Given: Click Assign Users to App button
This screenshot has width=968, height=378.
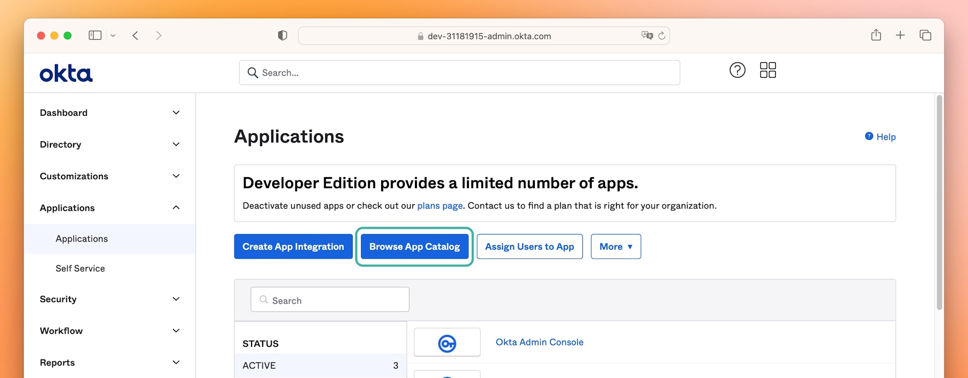Looking at the screenshot, I should click(529, 247).
